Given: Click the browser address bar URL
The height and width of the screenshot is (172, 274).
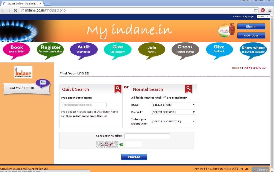Looking at the screenshot, I should 45,10.
